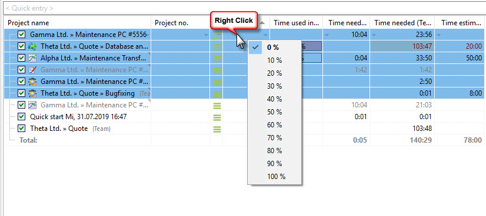Open dropdown arrow left of 10:04 in first row
The image size is (486, 216).
[327, 35]
